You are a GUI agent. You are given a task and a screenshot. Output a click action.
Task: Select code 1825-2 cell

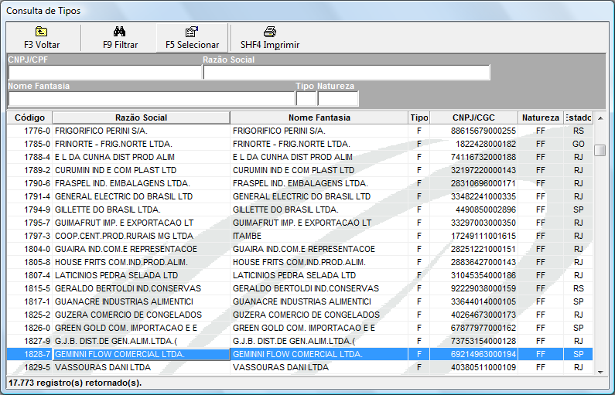30,315
